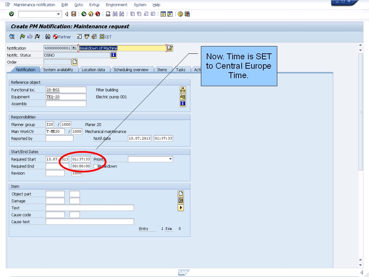Image resolution: width=369 pixels, height=277 pixels.
Task: Click the green Enter checkmark icon
Action: click(x=11, y=14)
